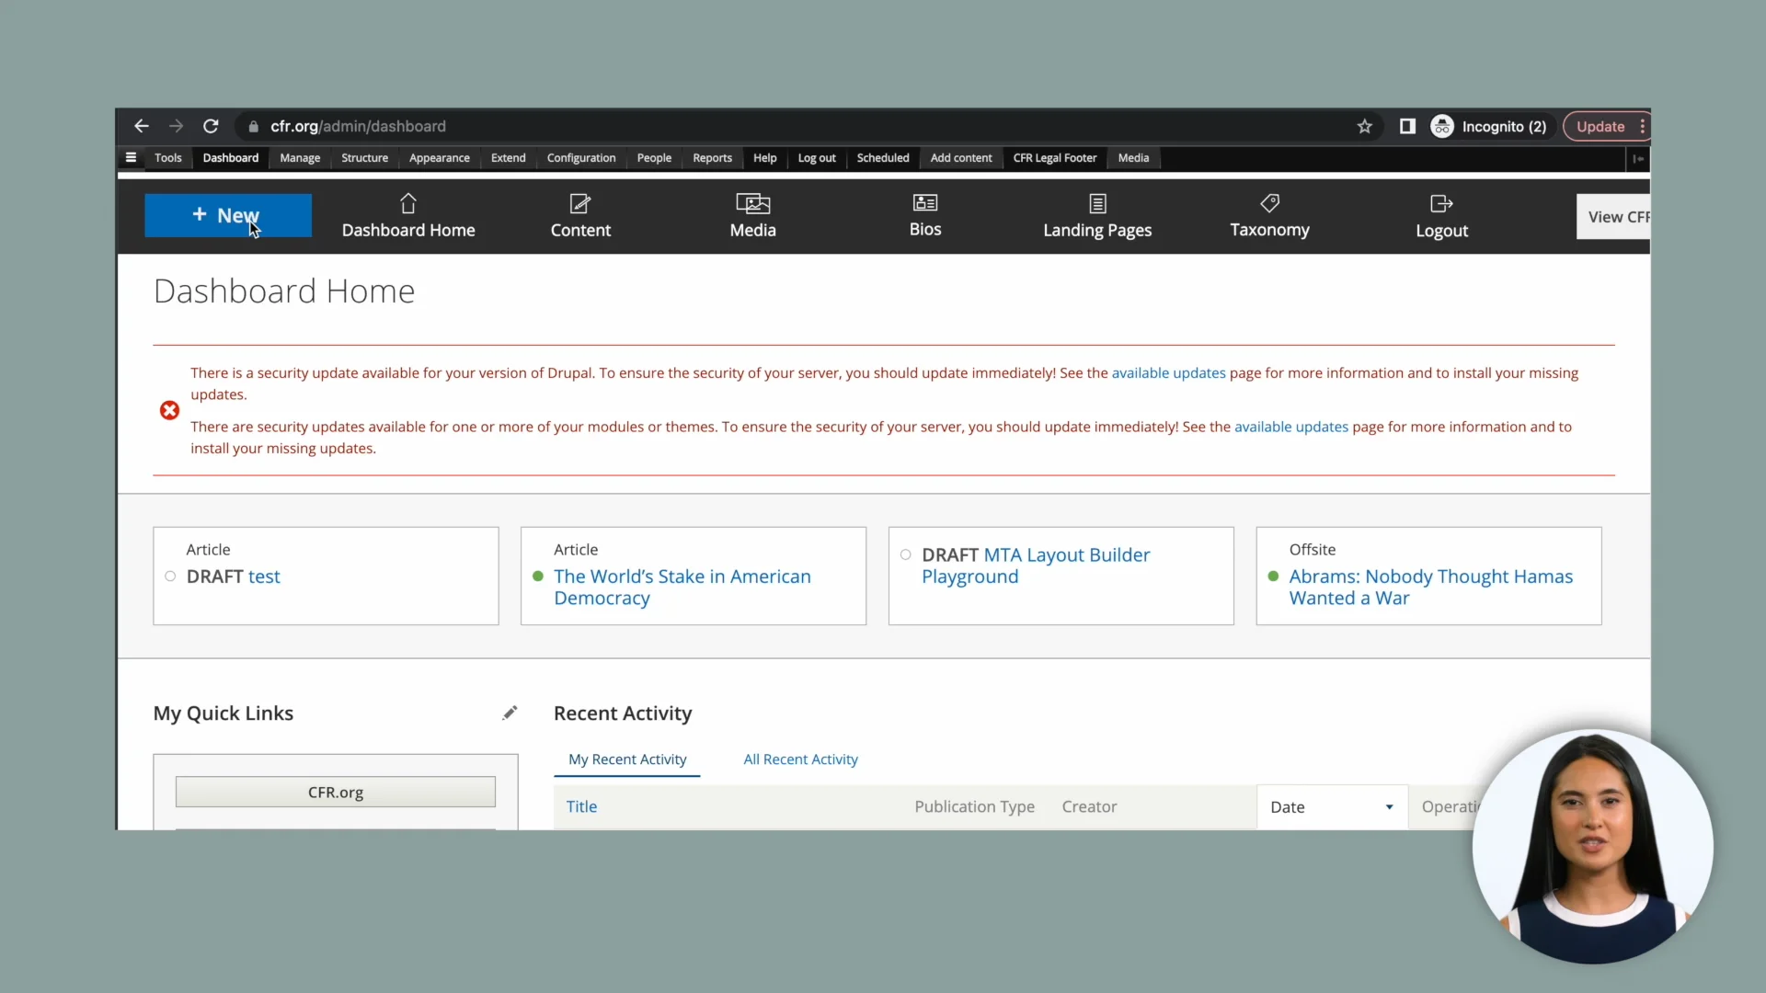This screenshot has width=1766, height=993.
Task: Open the Bios section icon
Action: tap(925, 202)
